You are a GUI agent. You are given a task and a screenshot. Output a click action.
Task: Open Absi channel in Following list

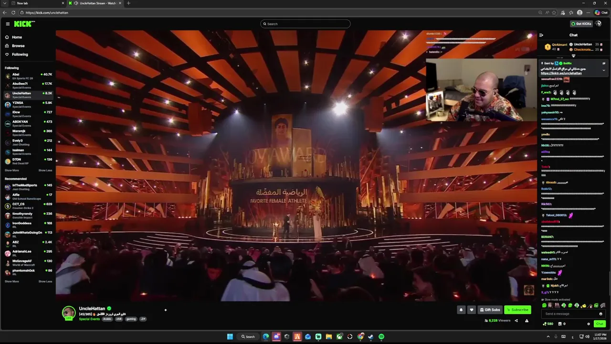coord(29,76)
